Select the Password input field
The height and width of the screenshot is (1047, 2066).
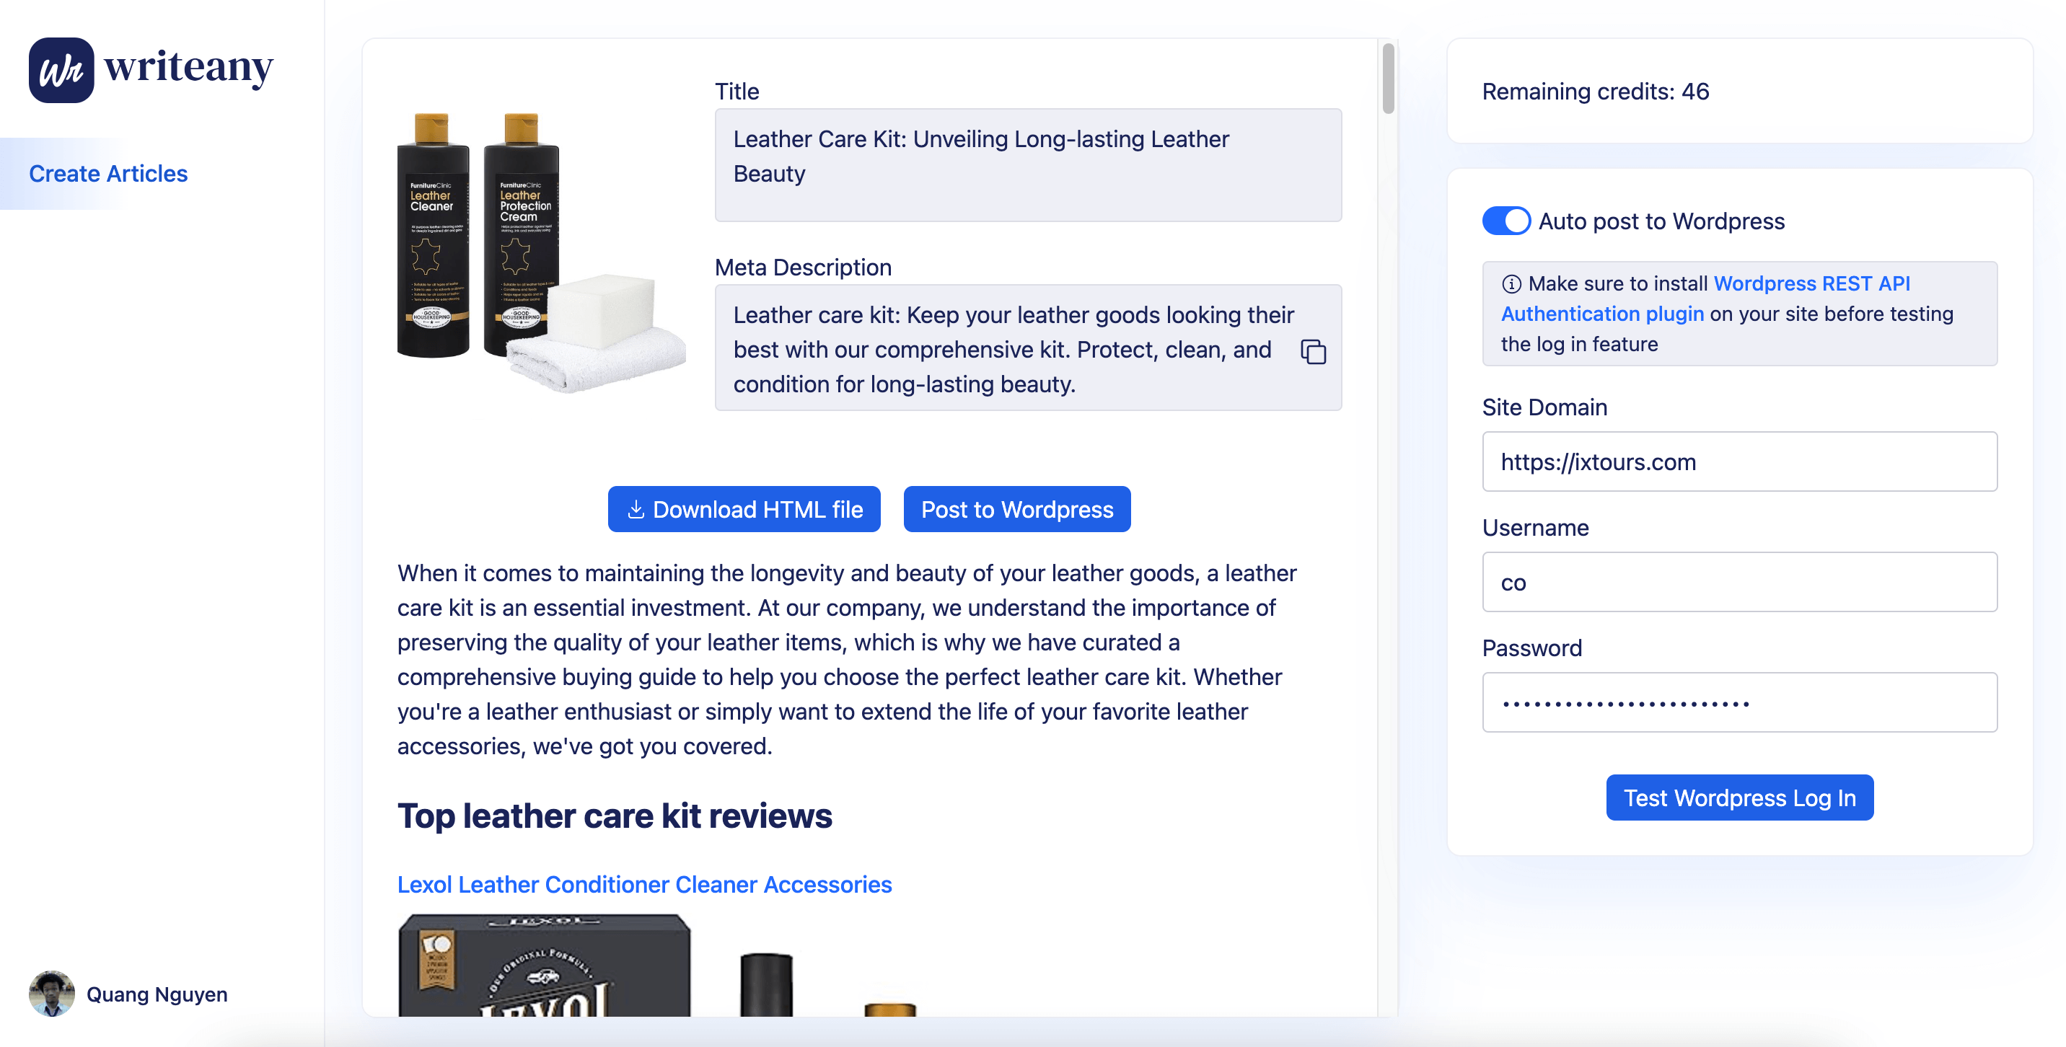1739,702
